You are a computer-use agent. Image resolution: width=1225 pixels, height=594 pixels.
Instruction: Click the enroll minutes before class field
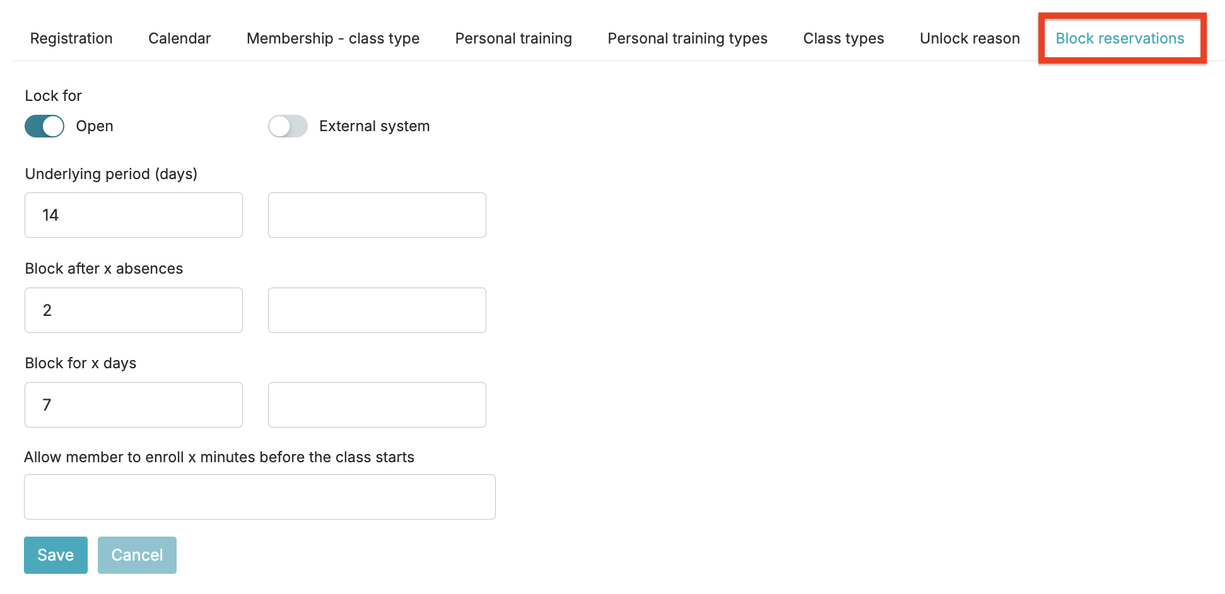point(260,497)
